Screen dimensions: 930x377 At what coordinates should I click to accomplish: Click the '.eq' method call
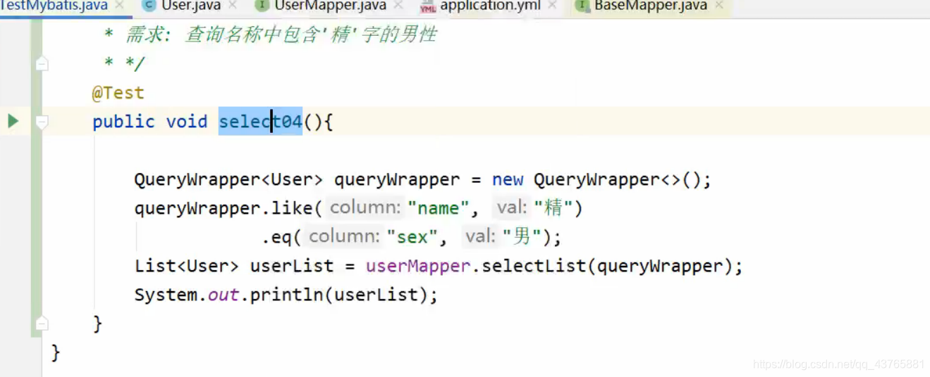(x=276, y=238)
